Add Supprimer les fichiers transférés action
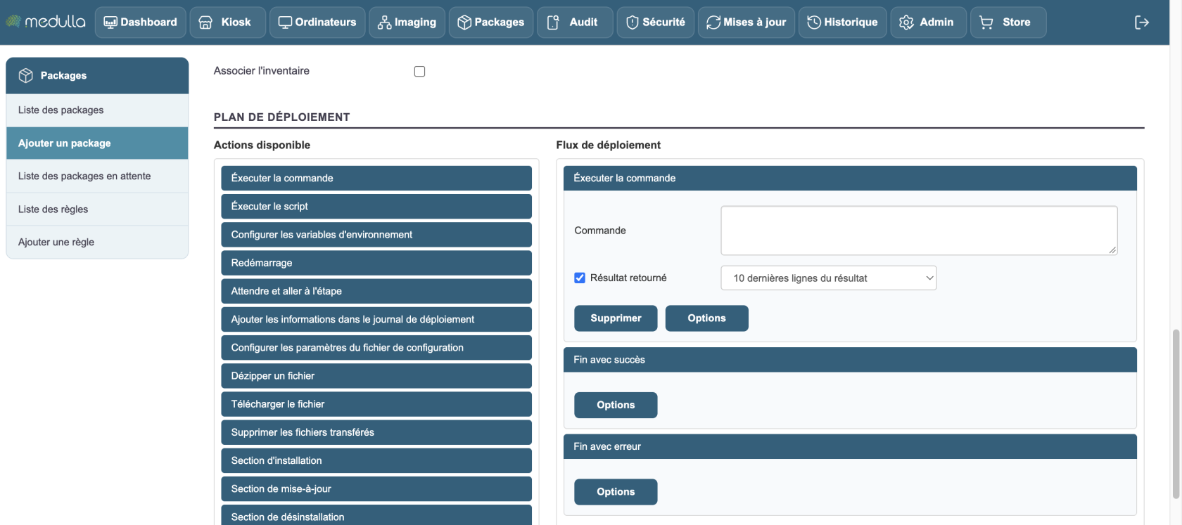 tap(376, 432)
